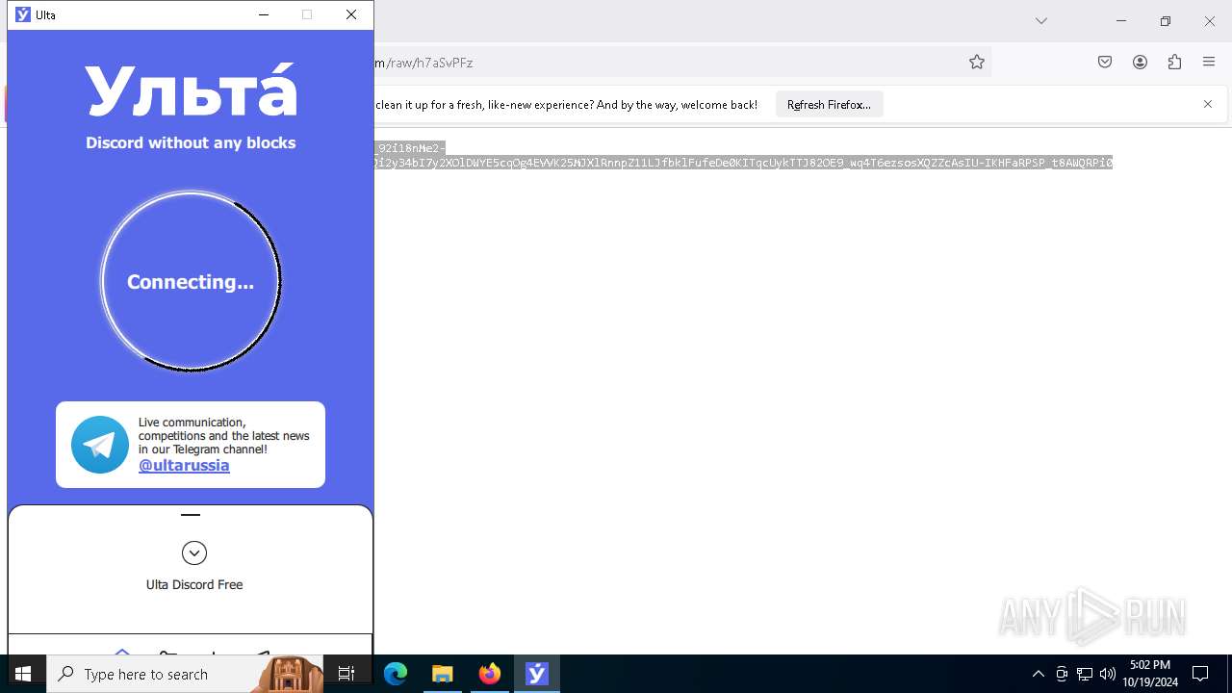Grab the bottom sheet handle bar
The image size is (1232, 693).
pos(191,515)
